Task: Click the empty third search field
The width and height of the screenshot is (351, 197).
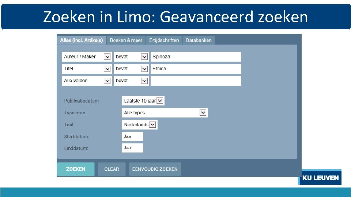Action: [x=196, y=81]
